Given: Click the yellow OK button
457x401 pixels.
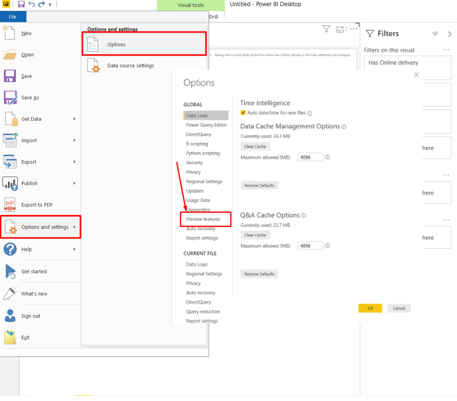Looking at the screenshot, I should tap(370, 308).
